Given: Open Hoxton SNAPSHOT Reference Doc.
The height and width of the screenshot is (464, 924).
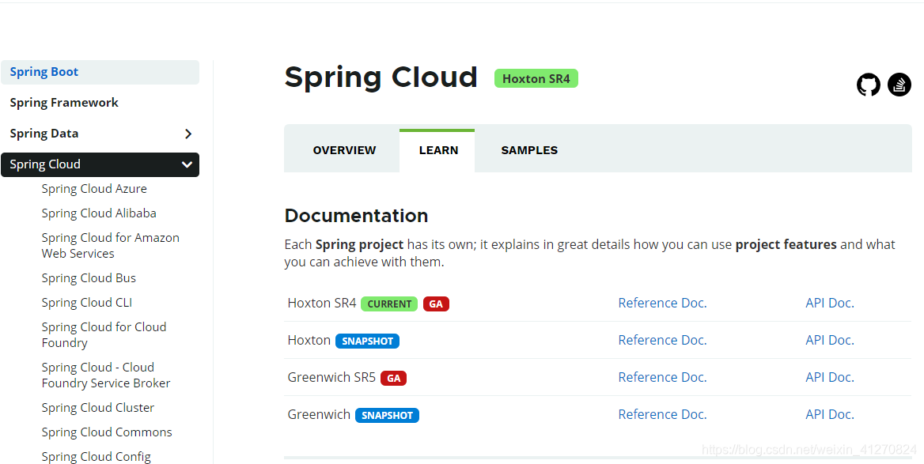Looking at the screenshot, I should tap(662, 340).
